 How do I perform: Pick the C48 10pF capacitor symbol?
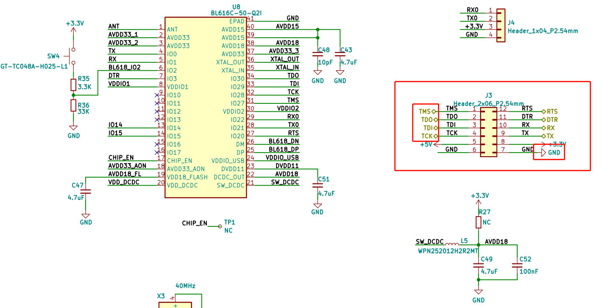318,54
